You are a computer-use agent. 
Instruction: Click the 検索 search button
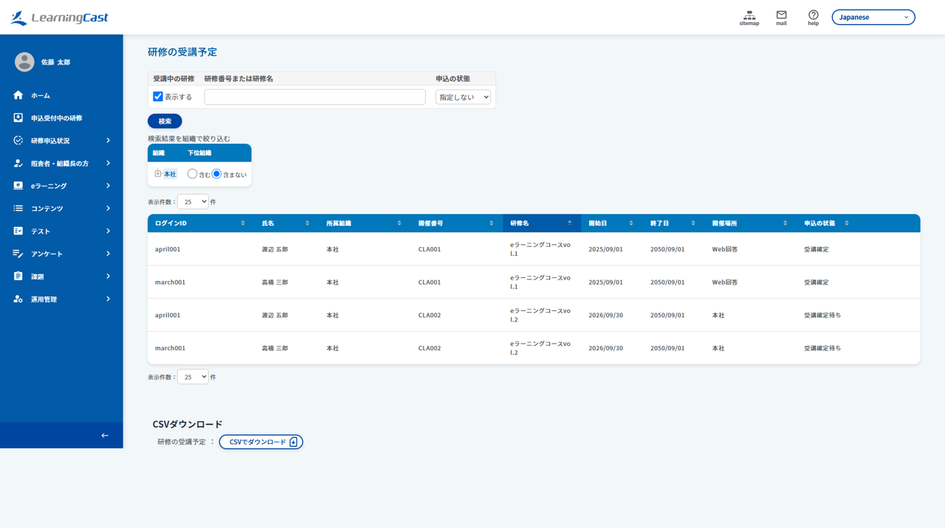point(165,121)
